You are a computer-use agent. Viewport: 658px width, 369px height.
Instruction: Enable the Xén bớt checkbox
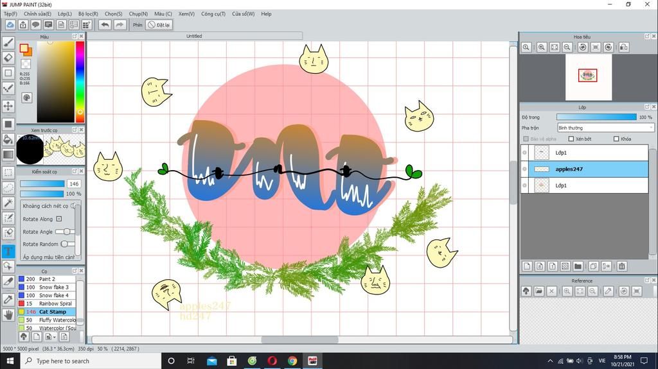pos(571,139)
